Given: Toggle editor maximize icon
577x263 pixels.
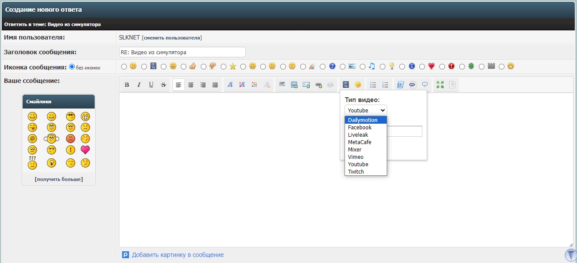Looking at the screenshot, I should click(440, 85).
